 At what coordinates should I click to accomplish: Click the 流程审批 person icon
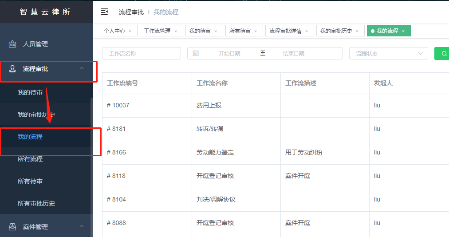12,69
